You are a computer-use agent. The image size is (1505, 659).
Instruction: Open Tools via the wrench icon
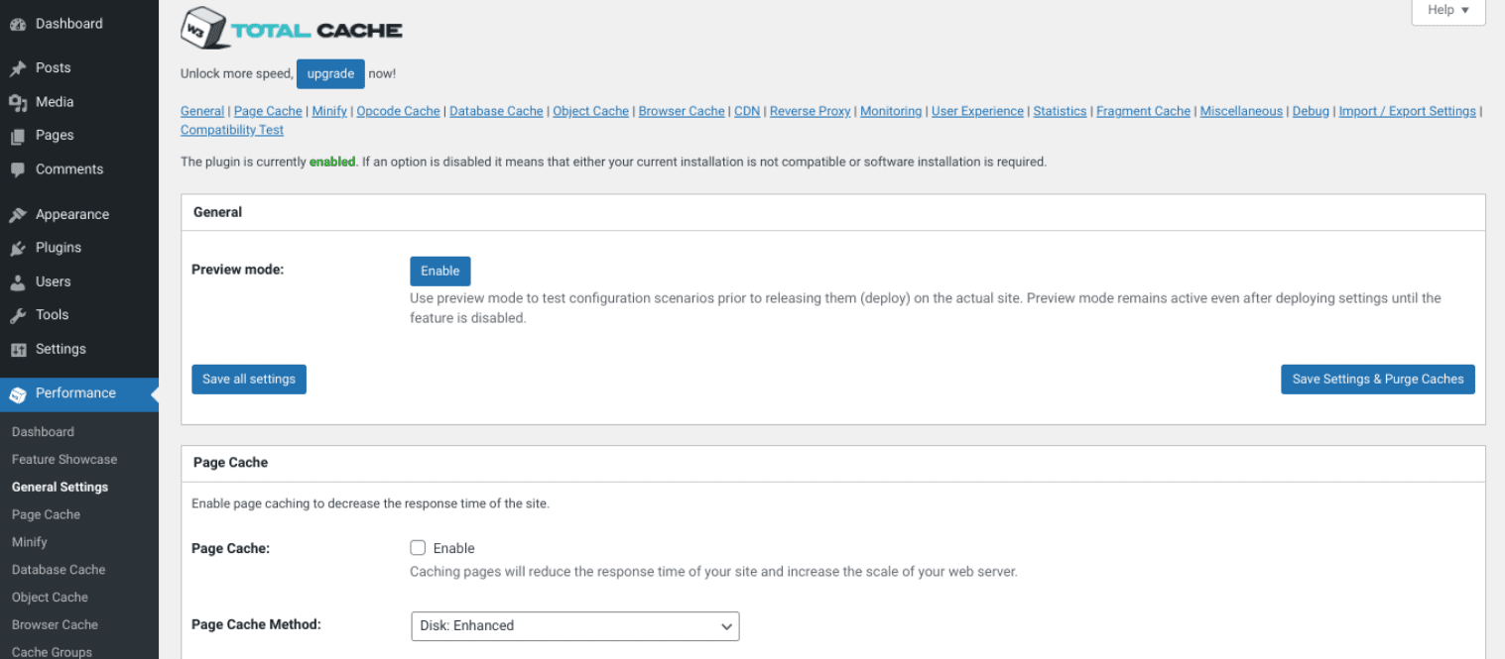[x=18, y=314]
